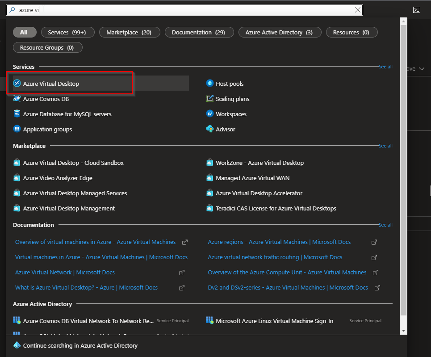Viewport: 431px width, 357px height.
Task: Expand the dropdown chevron behind the search panel
Action: (x=422, y=69)
